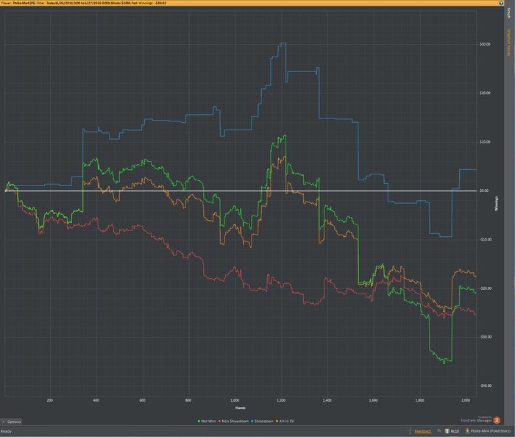This screenshot has width=515, height=437.
Task: Click the small icon beside Feedback link
Action: tap(439, 431)
